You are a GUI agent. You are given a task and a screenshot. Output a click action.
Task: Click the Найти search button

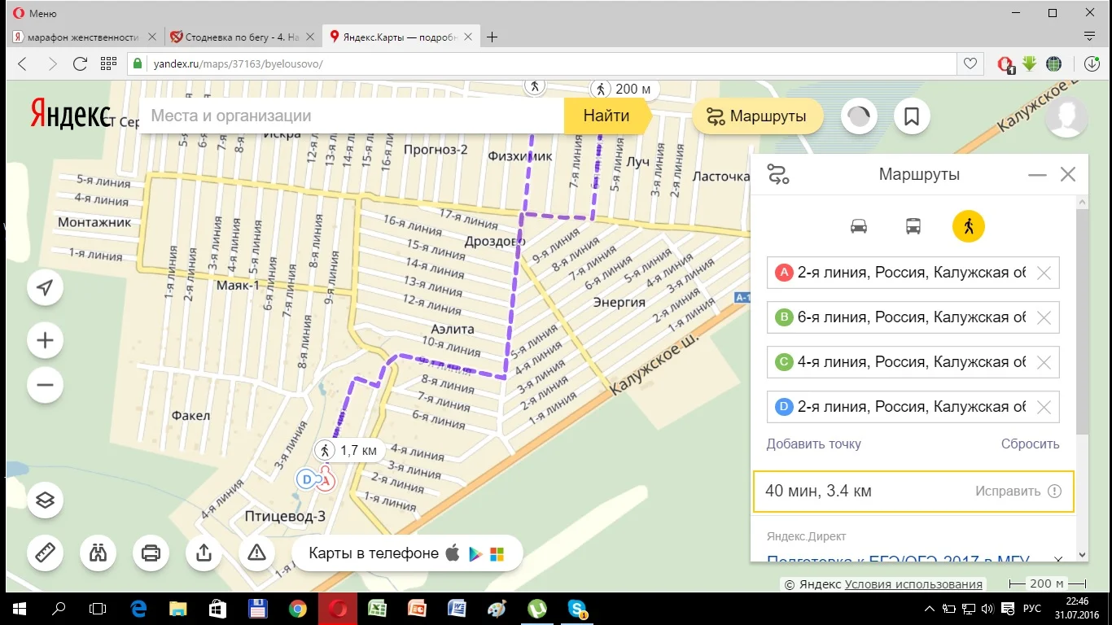click(x=606, y=116)
